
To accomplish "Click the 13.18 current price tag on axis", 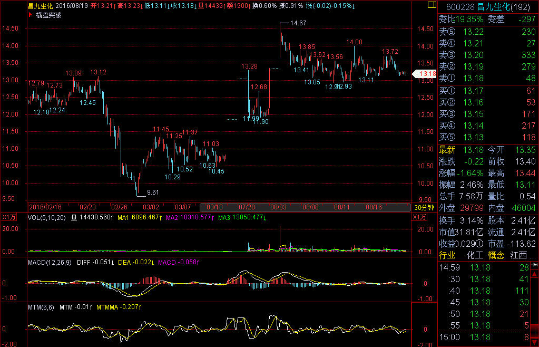I will tap(425, 74).
